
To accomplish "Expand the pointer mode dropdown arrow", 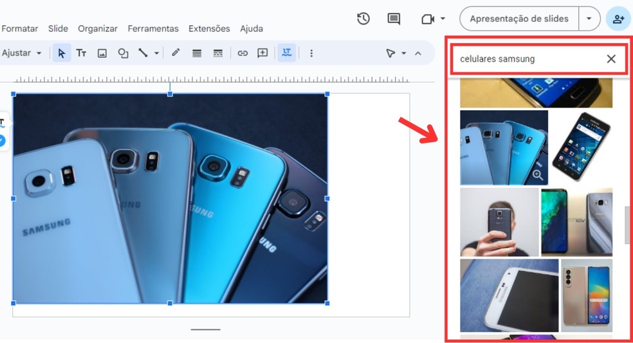I will pos(404,53).
